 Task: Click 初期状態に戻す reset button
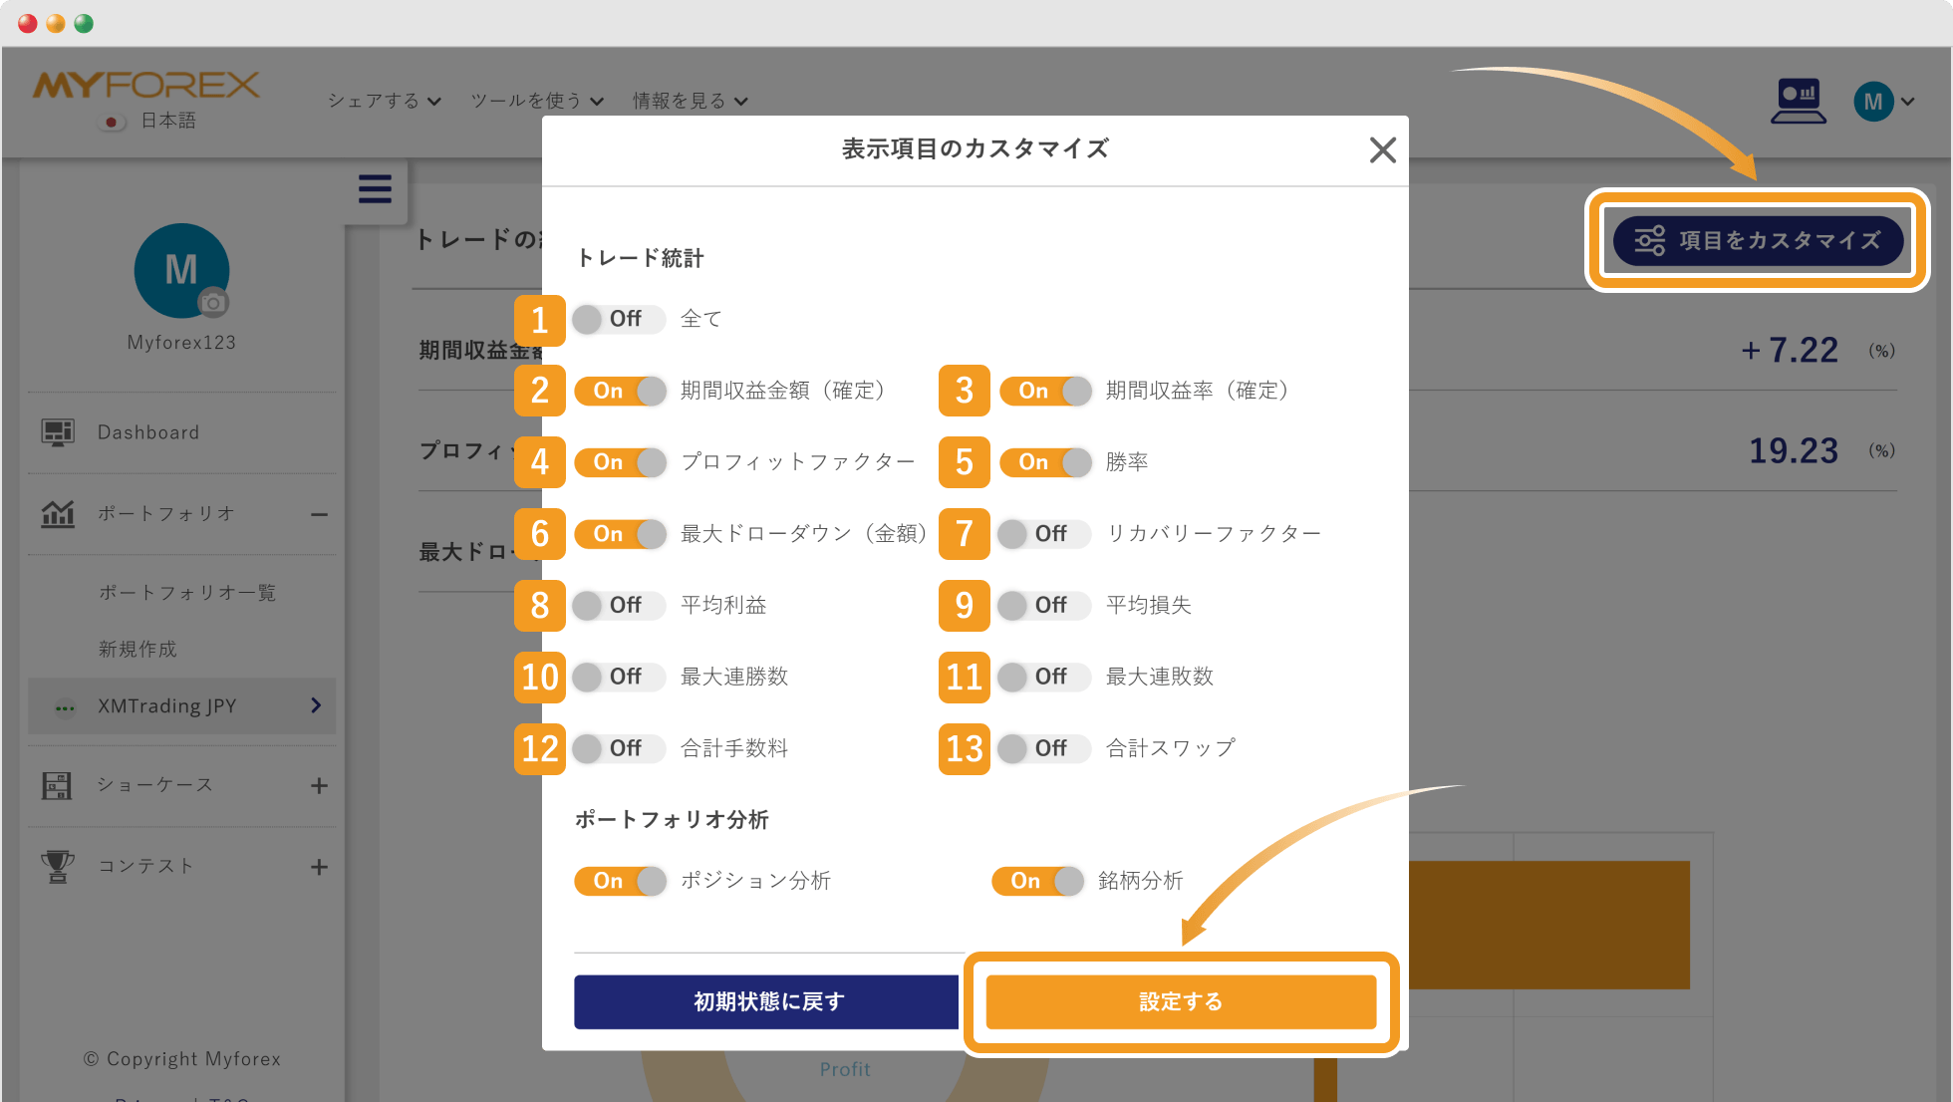click(766, 1001)
